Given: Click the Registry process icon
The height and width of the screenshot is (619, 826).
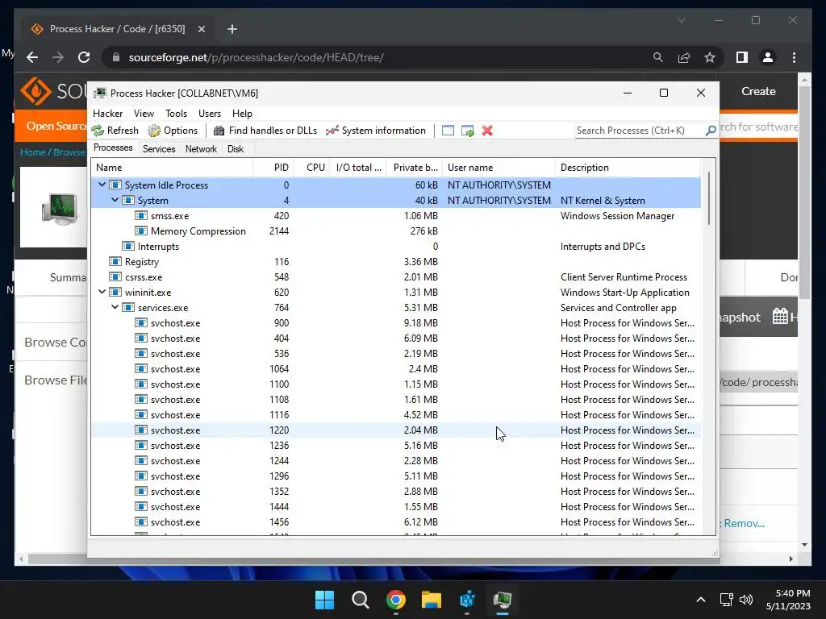Looking at the screenshot, I should [x=115, y=262].
